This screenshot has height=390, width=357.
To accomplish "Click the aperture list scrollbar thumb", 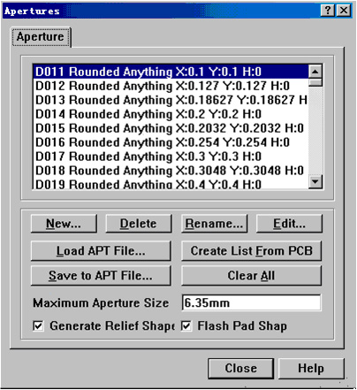I will 315,82.
